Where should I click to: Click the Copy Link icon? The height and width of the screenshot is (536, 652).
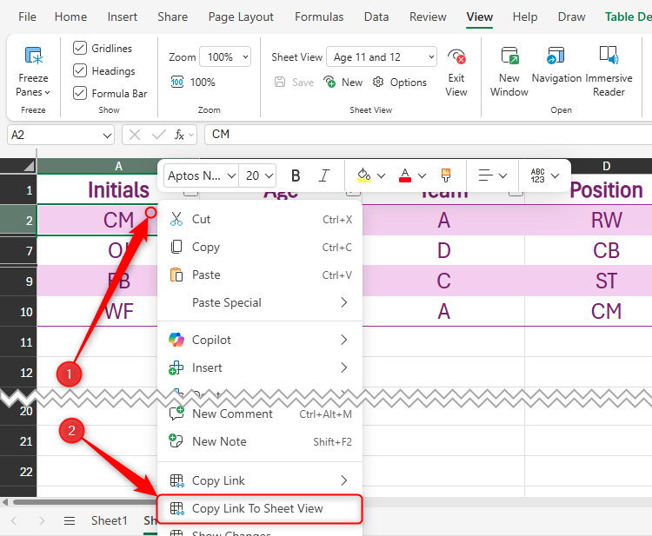point(176,480)
